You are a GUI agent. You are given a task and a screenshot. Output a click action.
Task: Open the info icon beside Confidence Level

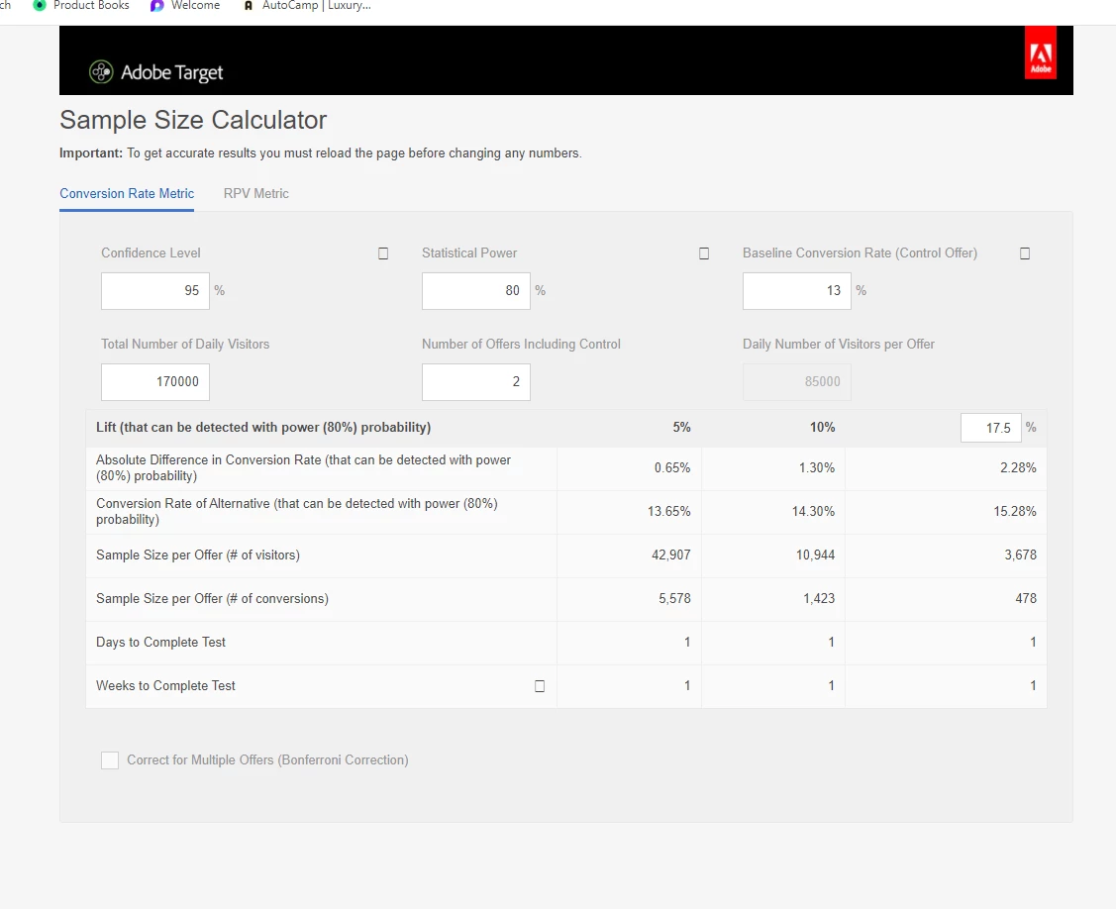click(383, 253)
